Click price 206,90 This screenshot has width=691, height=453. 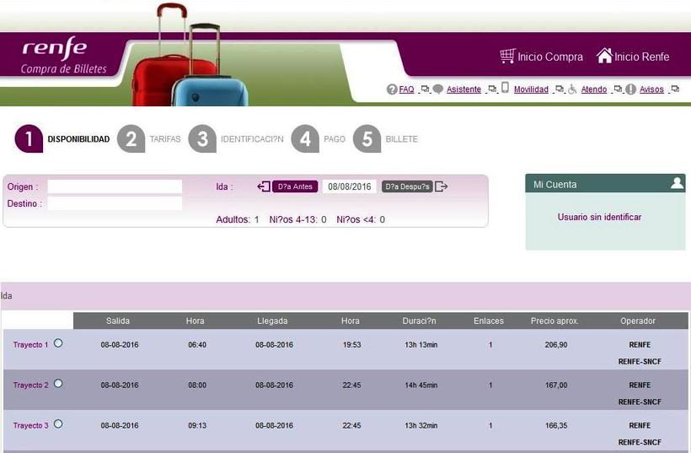click(x=555, y=344)
